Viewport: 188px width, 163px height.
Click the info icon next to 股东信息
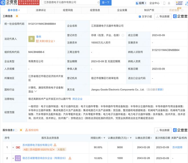click(x=16, y=130)
